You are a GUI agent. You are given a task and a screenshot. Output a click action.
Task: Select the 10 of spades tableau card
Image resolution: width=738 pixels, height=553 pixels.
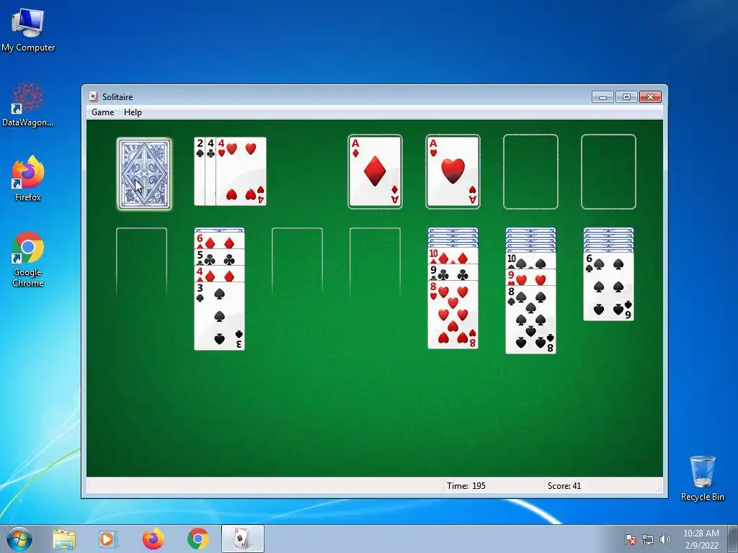pos(531,261)
